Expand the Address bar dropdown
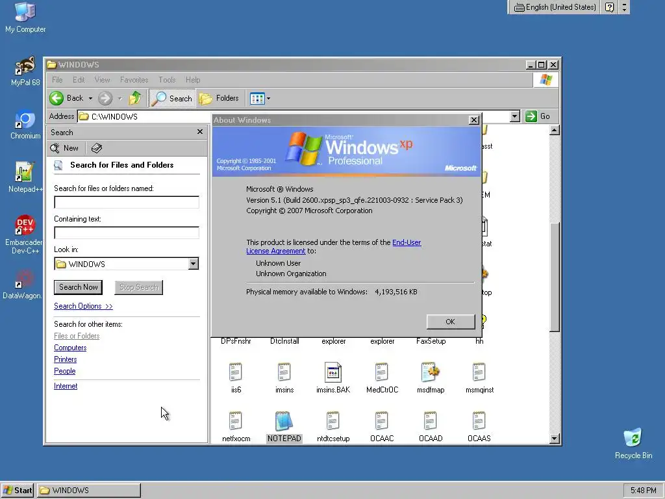This screenshot has width=665, height=499. click(x=514, y=116)
